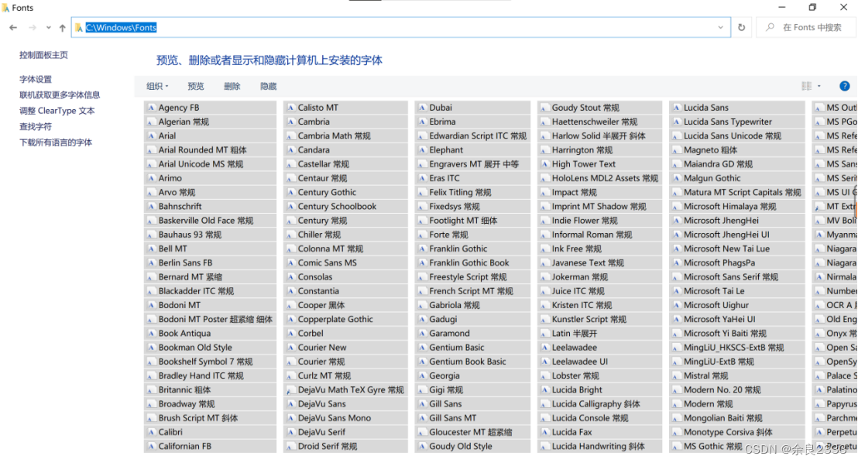Select Century Gothic font entry
The width and height of the screenshot is (858, 463).
tap(346, 192)
